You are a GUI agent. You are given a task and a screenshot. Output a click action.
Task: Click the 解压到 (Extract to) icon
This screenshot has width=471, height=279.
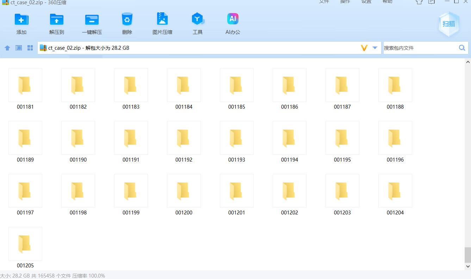(56, 20)
